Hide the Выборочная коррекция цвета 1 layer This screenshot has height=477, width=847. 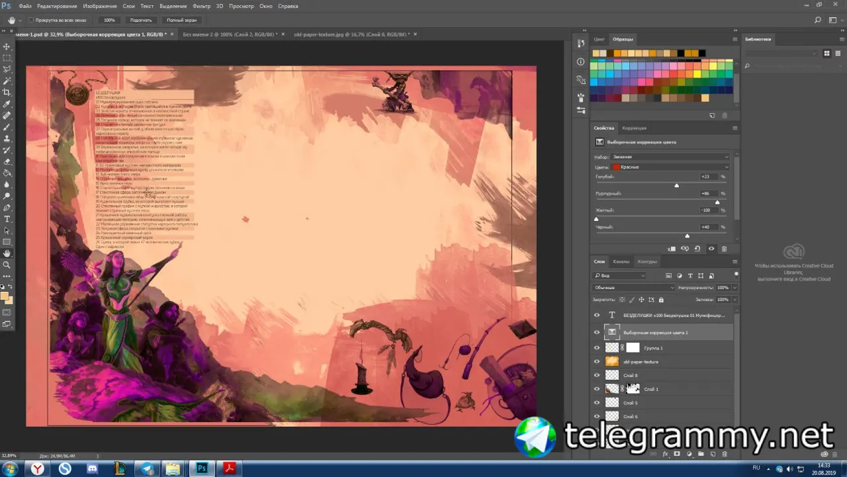[x=596, y=332]
